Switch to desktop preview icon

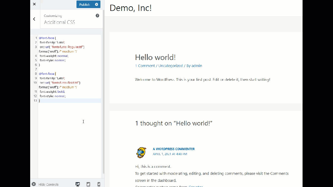point(78,184)
